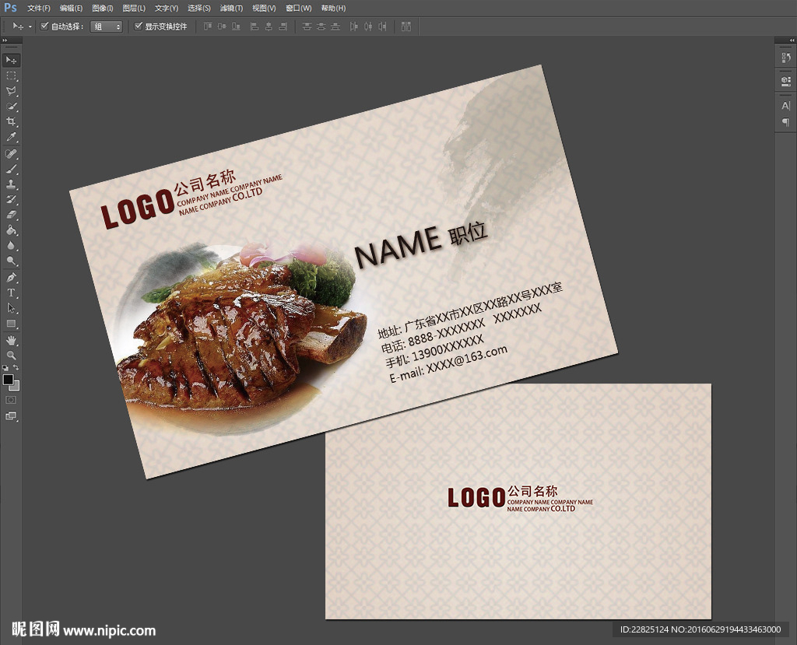Distribute horizontal centers button

(368, 26)
